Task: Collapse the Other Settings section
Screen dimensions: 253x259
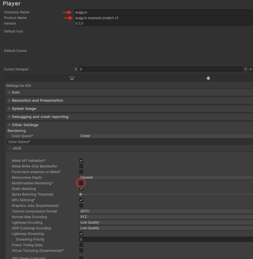Action: (25, 125)
